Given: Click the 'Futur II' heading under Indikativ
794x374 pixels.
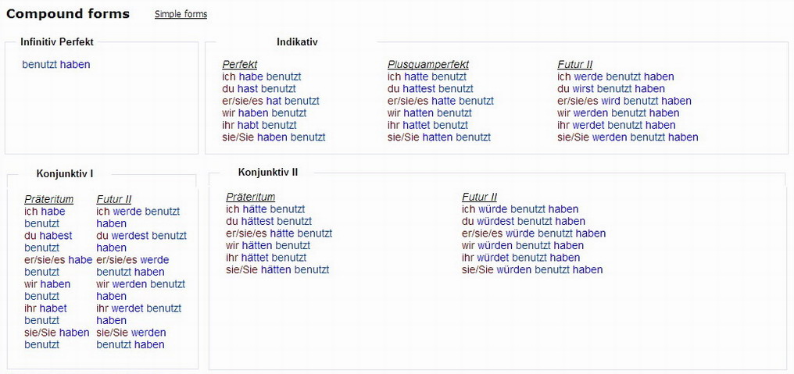Looking at the screenshot, I should coord(574,65).
